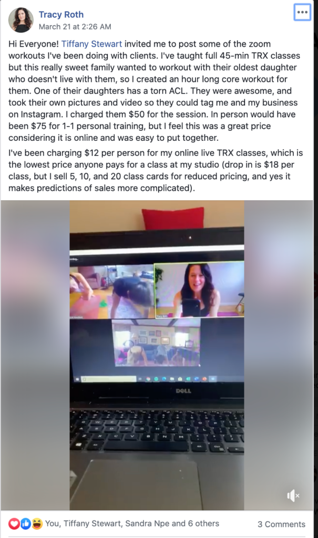The height and width of the screenshot is (538, 318).
Task: Open tagged Tiffany Stewart profile link
Action: pyautogui.click(x=91, y=44)
